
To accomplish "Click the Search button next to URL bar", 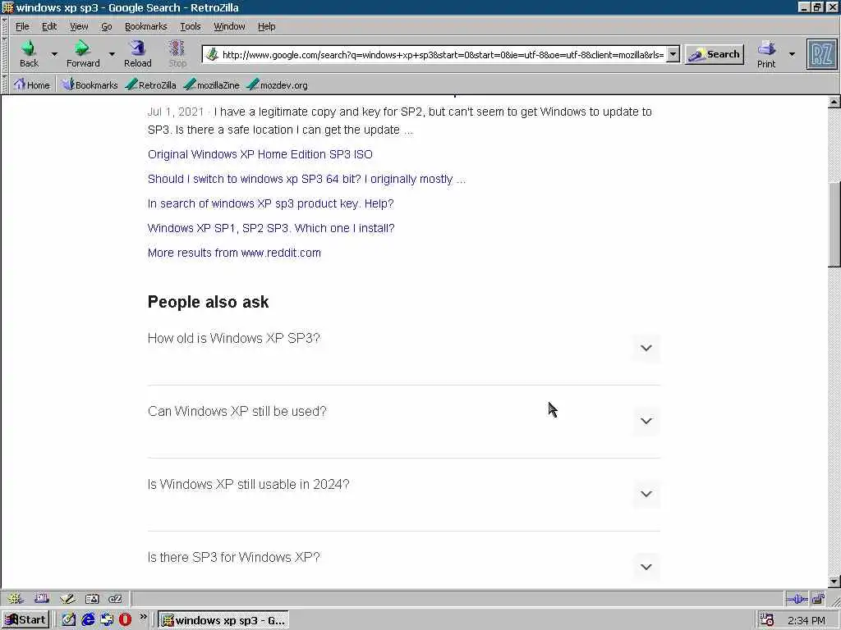I will click(x=715, y=54).
